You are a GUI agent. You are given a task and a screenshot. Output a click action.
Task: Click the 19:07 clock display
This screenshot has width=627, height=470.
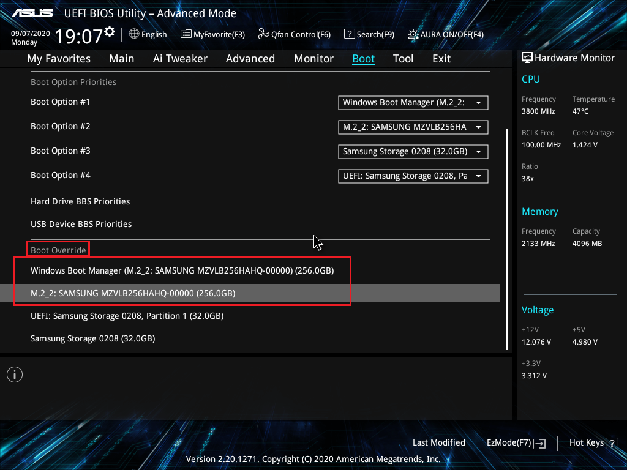(x=79, y=36)
